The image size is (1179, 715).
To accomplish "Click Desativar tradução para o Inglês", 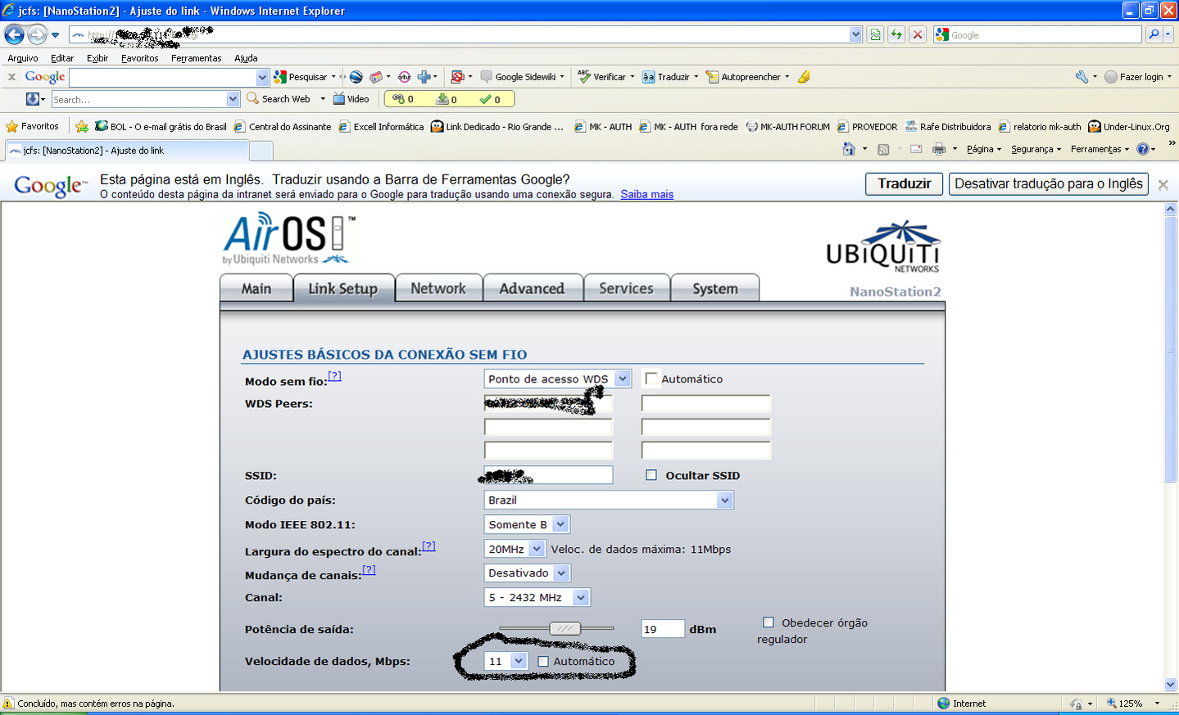I will (1049, 183).
